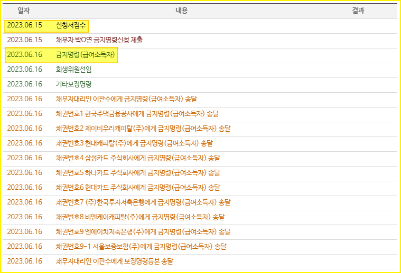Click the 내용 column header
This screenshot has width=401, height=273.
click(182, 11)
